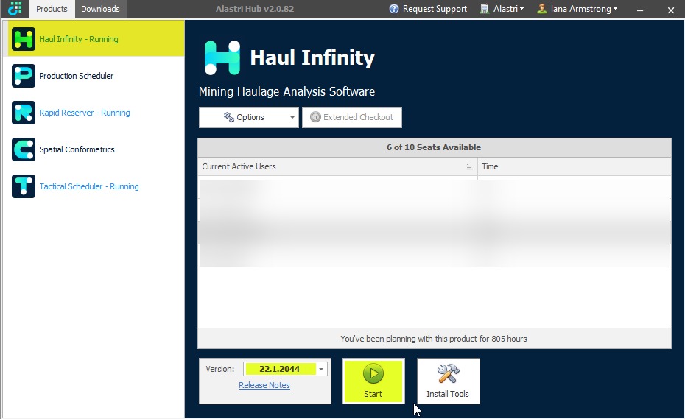
Task: Open Tactical Scheduler - Running entry
Action: click(x=94, y=186)
